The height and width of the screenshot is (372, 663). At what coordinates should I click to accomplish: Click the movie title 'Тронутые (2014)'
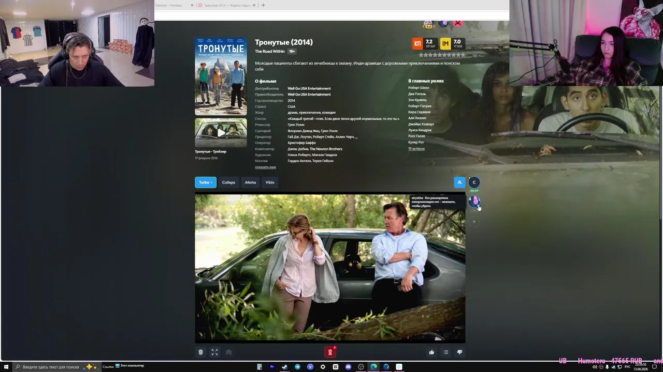pyautogui.click(x=284, y=42)
